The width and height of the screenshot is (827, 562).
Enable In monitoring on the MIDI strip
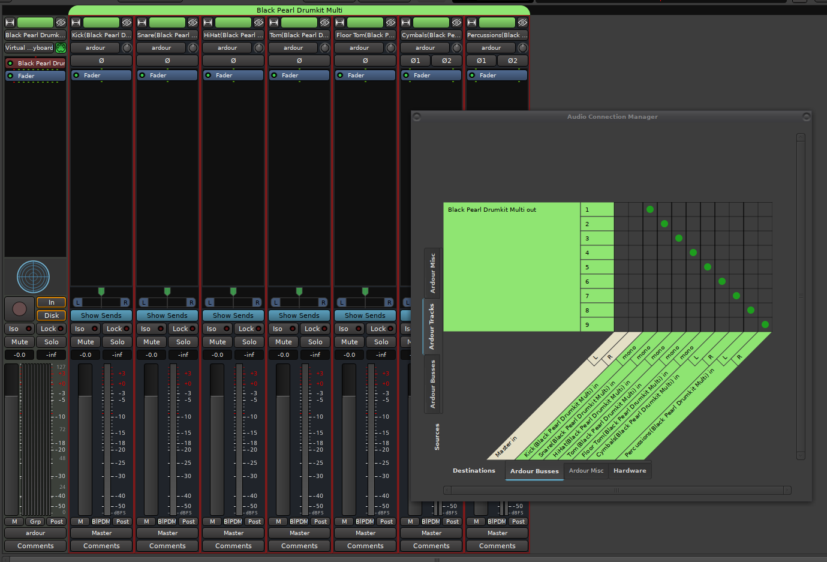[51, 302]
